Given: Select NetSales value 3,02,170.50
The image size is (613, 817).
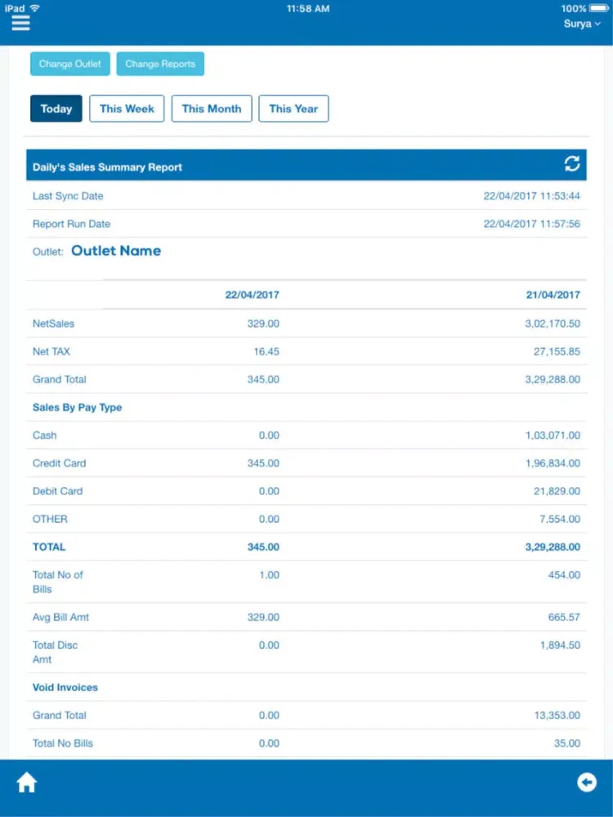Looking at the screenshot, I should (552, 324).
